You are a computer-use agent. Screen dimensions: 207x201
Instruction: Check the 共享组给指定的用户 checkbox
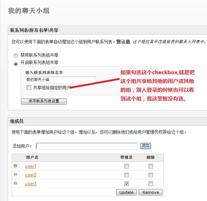pyautogui.click(x=29, y=87)
